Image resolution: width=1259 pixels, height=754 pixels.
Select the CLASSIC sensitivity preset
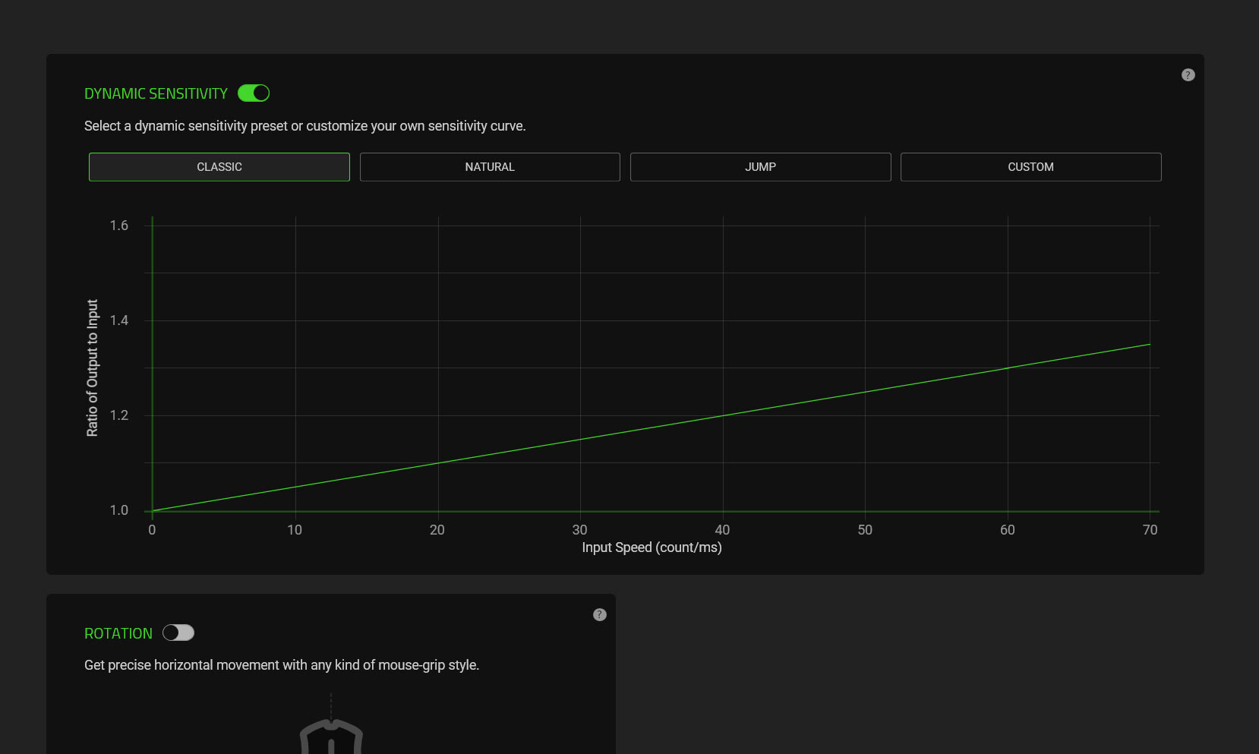219,167
